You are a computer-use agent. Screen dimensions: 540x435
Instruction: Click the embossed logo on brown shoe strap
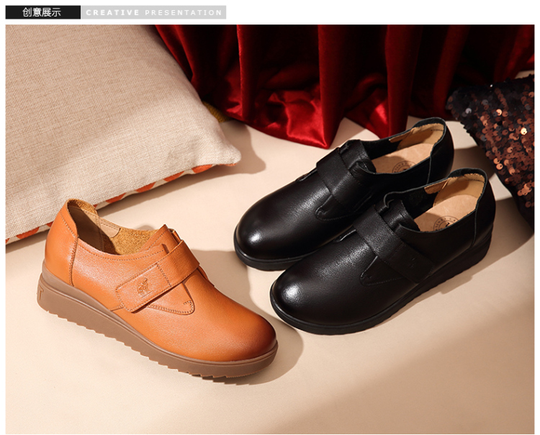pos(144,286)
